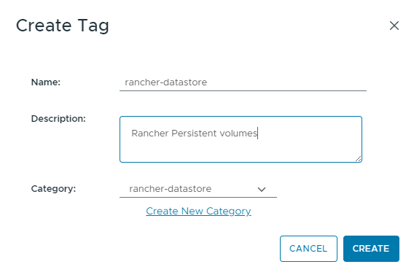Image resolution: width=414 pixels, height=275 pixels.
Task: Open the Category rancher-datastore dropdown
Action: coord(198,189)
